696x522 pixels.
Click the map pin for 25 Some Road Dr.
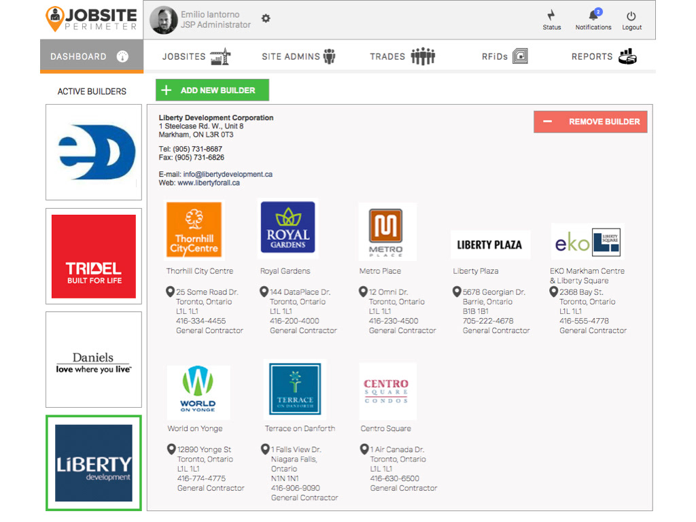pos(170,292)
